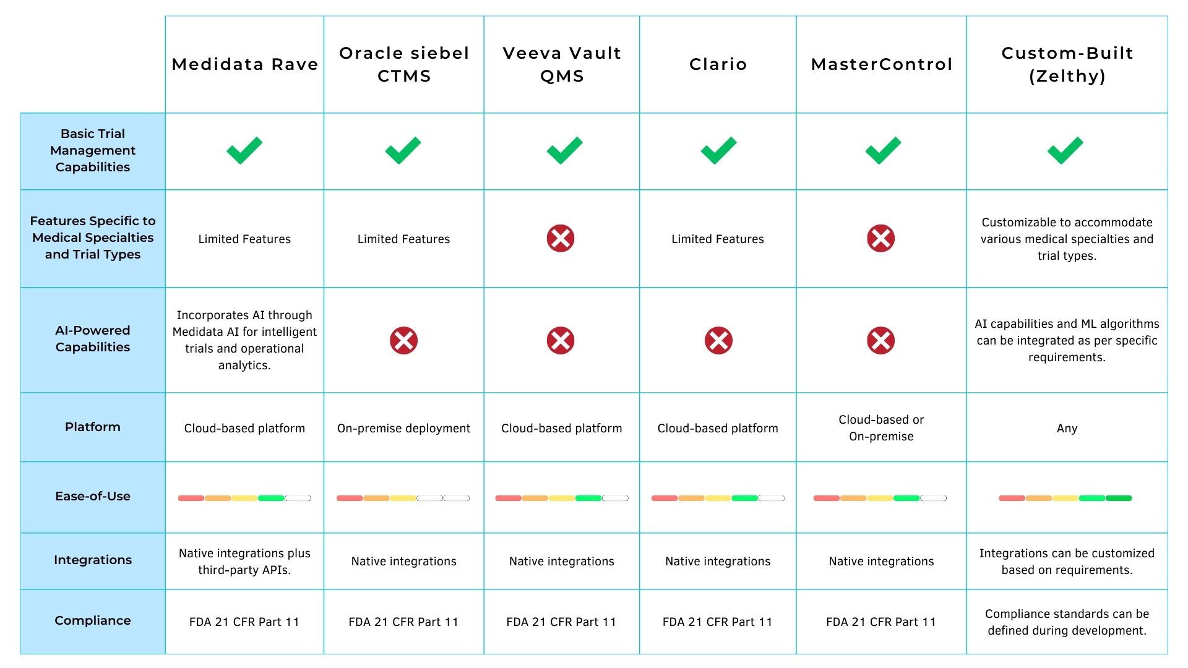Click the red X for Veeva Vault specialty features
Viewport: 1188px width, 668px height.
click(561, 238)
